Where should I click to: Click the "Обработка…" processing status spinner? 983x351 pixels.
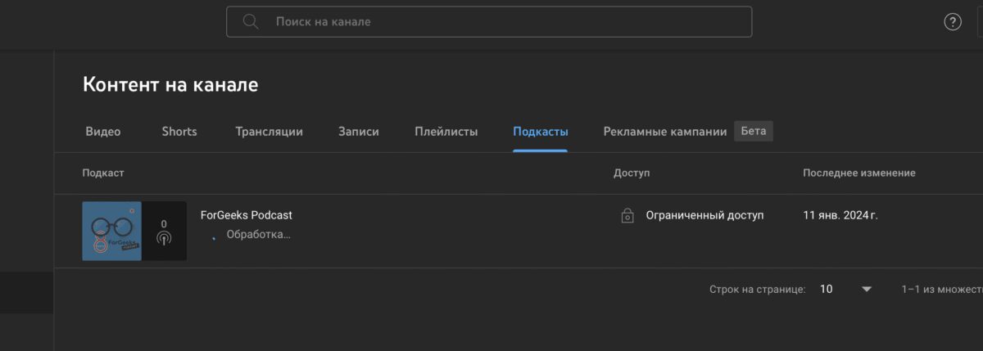click(215, 236)
